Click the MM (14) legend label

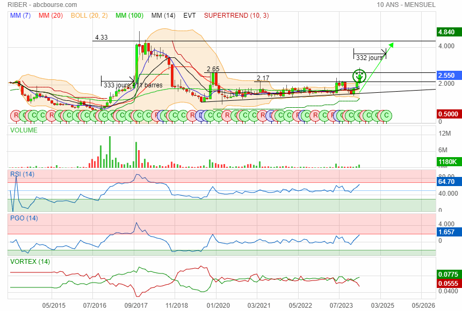[163, 16]
